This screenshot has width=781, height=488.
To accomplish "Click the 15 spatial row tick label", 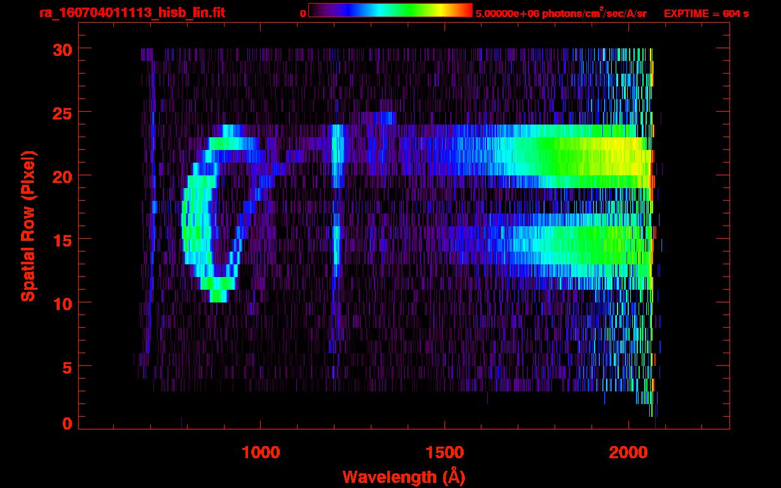I will [63, 240].
